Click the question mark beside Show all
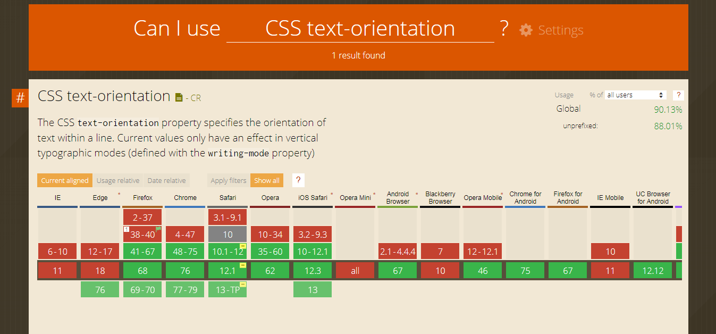The image size is (716, 334). [x=298, y=180]
